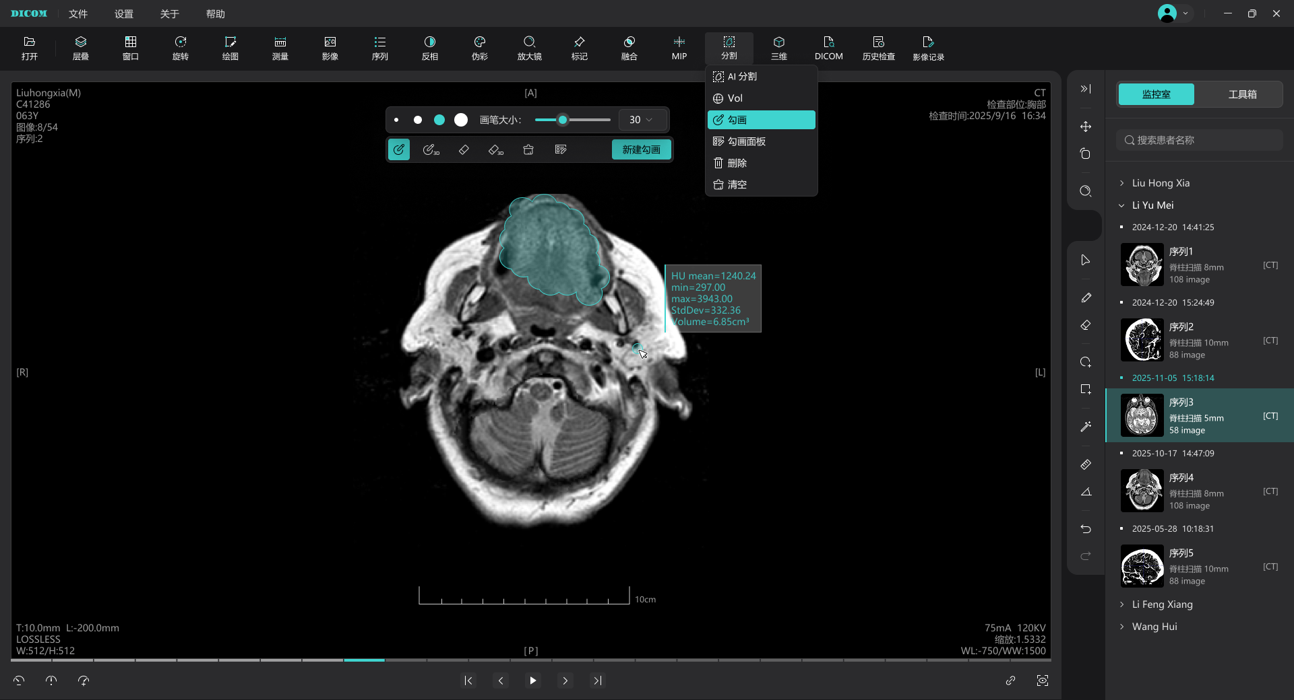Screen dimensions: 1294x700
Task: Click the 融合 fusion toolbar icon
Action: [629, 48]
